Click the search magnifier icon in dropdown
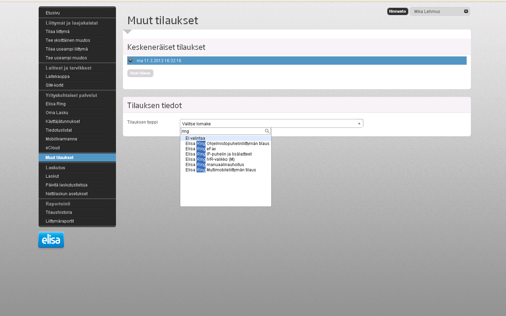The width and height of the screenshot is (506, 316). [267, 131]
